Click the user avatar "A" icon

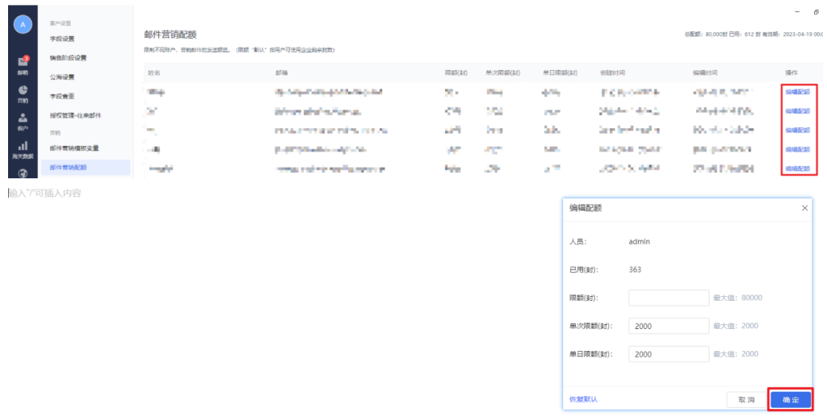click(x=23, y=26)
